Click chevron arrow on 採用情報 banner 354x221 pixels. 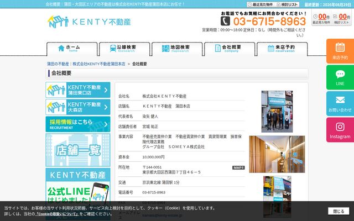point(106,124)
